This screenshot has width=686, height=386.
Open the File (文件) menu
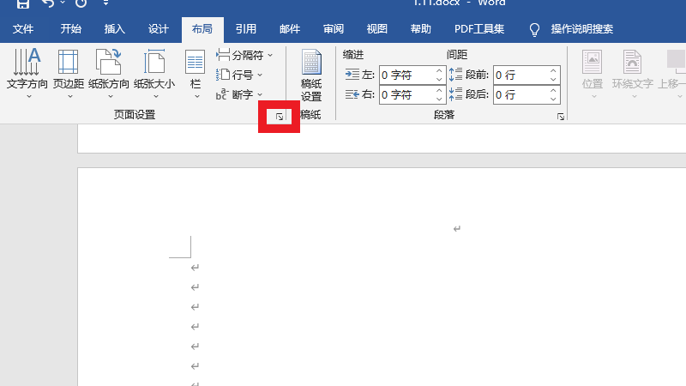[23, 29]
